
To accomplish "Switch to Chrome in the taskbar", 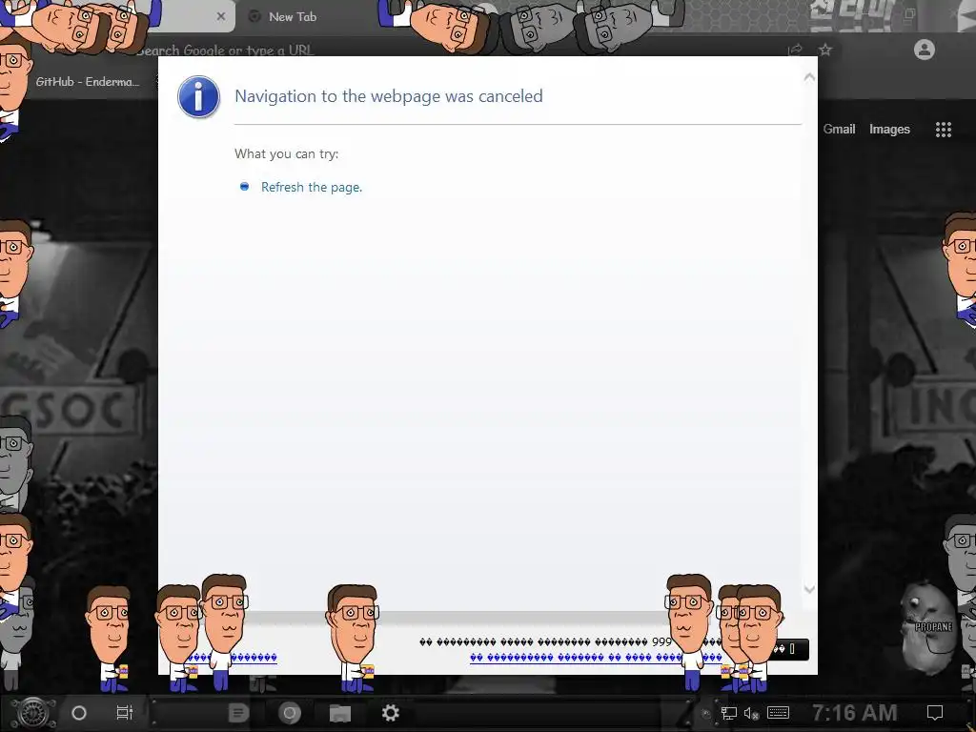I will pyautogui.click(x=290, y=713).
